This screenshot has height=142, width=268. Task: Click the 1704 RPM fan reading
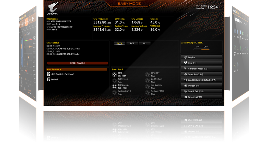click(122, 88)
